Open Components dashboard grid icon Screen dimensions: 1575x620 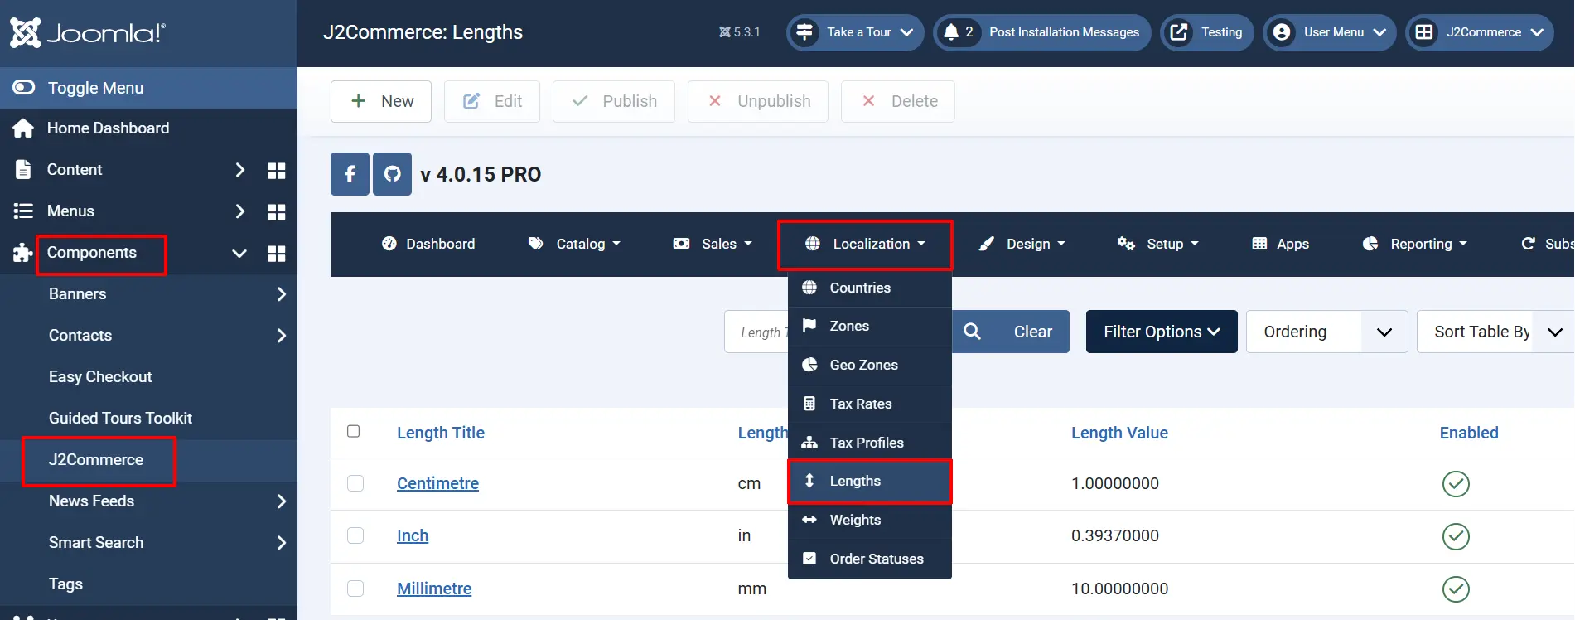277,253
